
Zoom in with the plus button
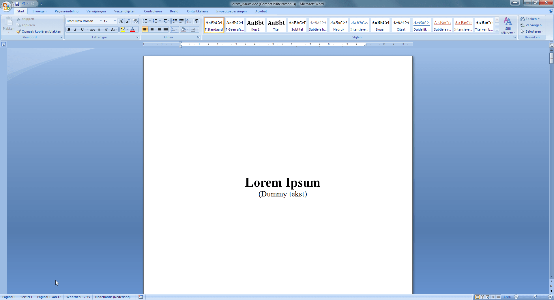click(550, 297)
